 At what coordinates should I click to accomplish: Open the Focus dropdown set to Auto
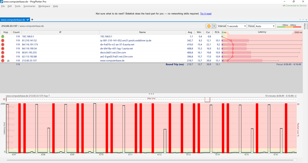(265, 26)
